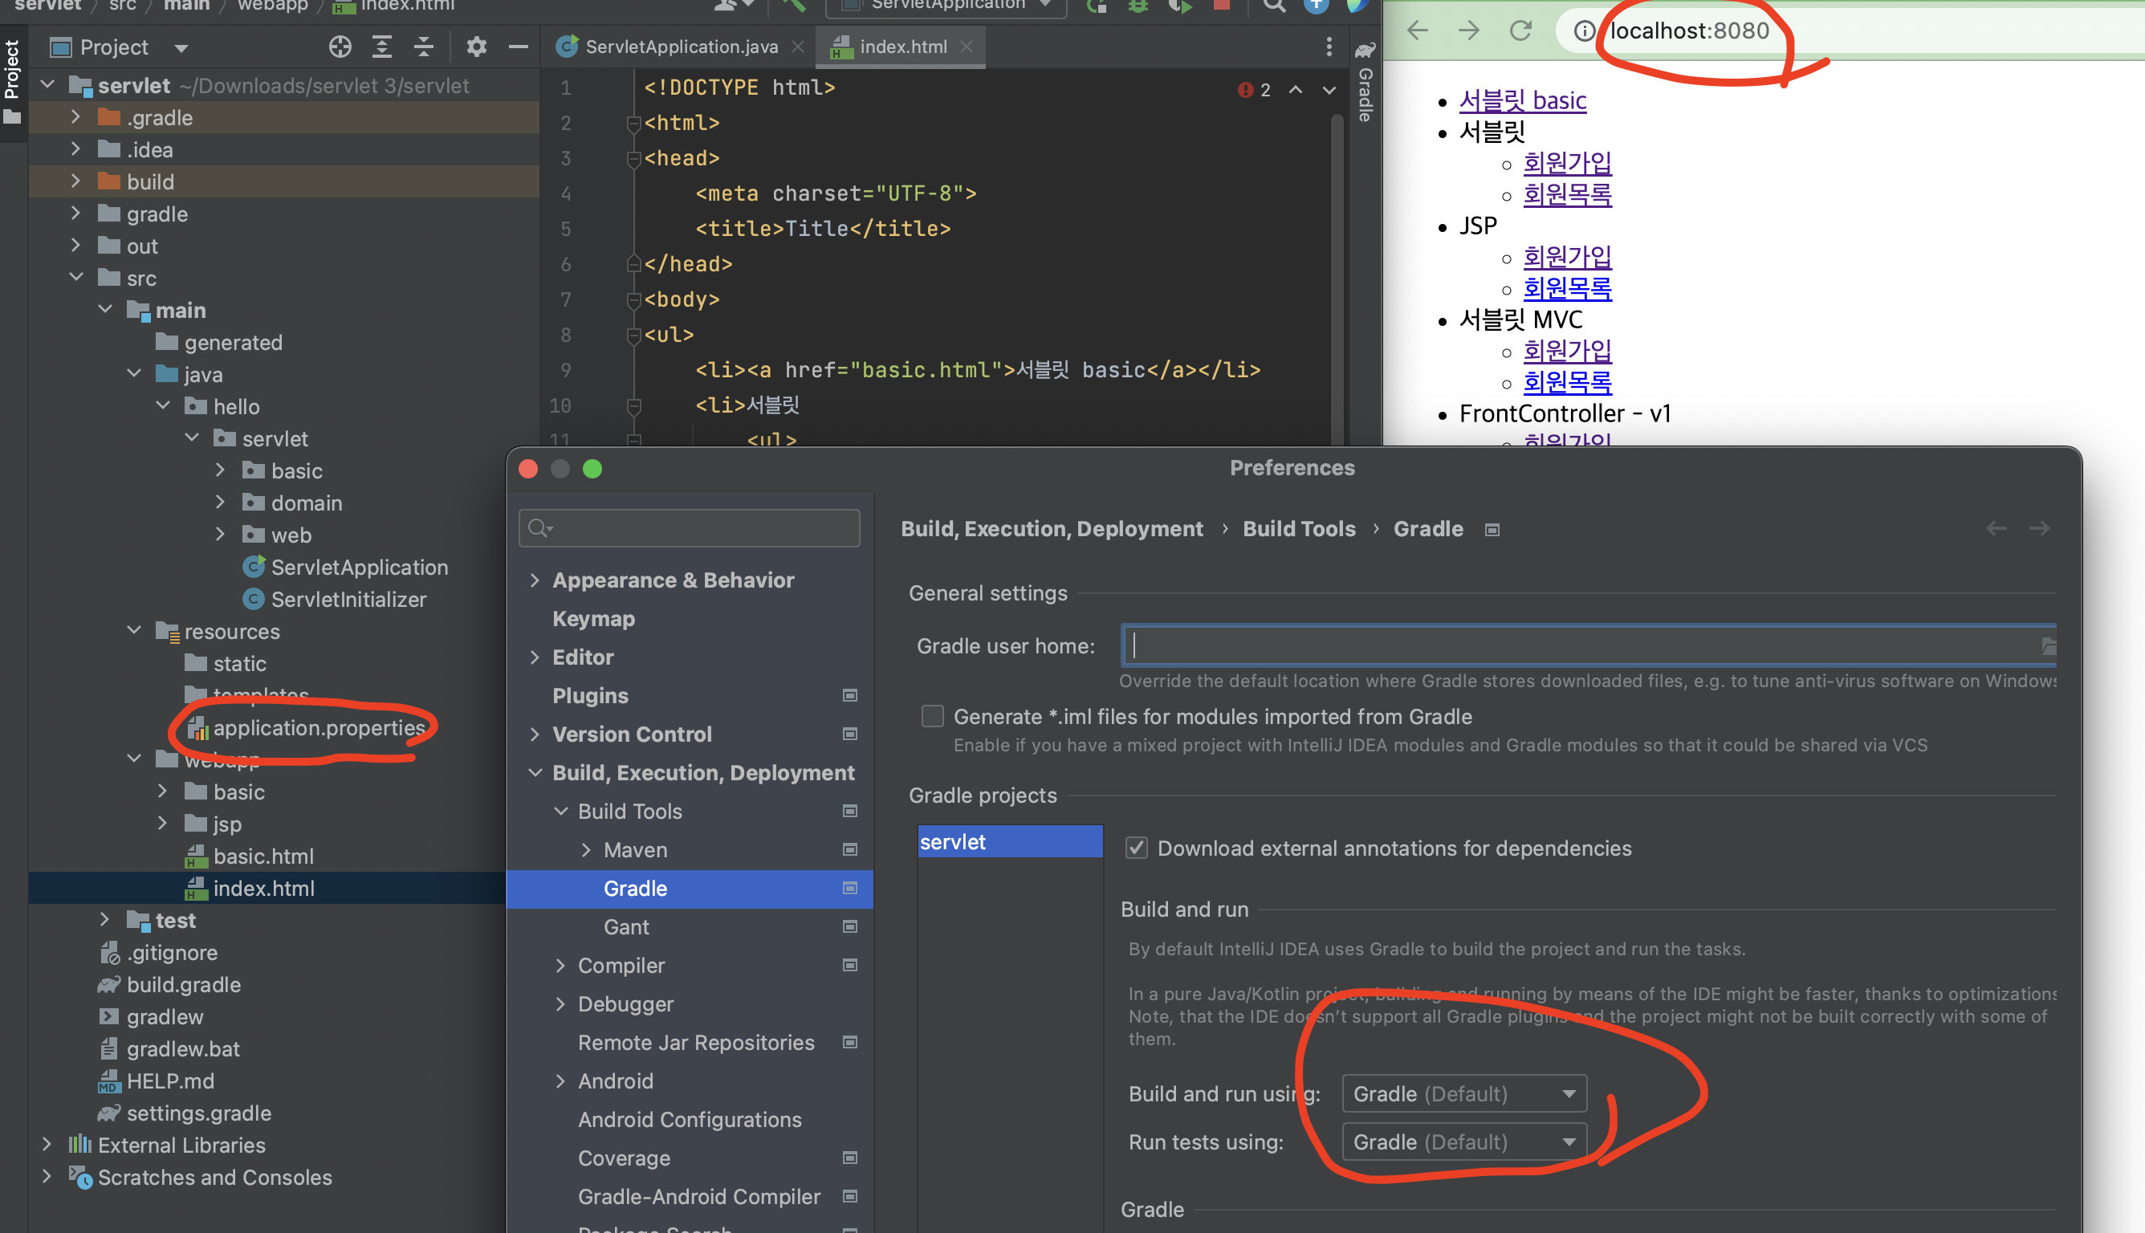This screenshot has width=2145, height=1233.
Task: Collapse Build, Execution, Deployment section
Action: [x=535, y=772]
